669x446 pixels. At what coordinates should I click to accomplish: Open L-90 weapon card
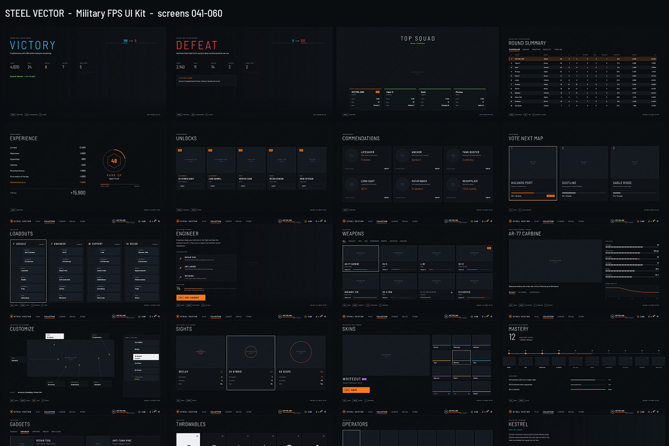(x=437, y=259)
